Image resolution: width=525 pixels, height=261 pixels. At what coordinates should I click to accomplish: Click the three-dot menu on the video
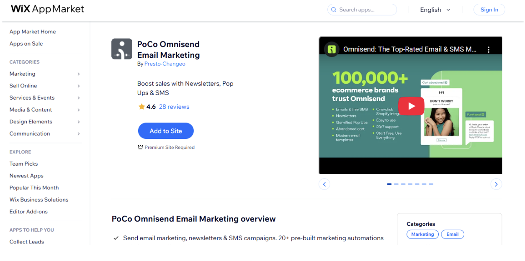489,49
